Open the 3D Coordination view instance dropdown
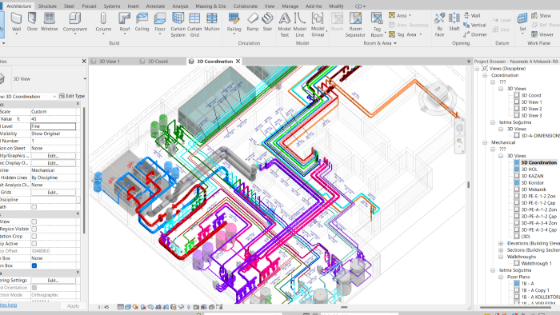 pyautogui.click(x=54, y=96)
